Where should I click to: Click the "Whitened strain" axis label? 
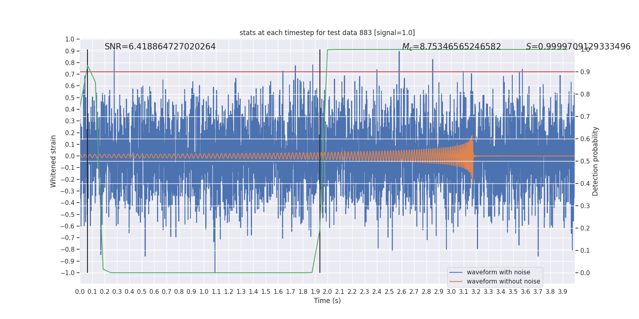(x=54, y=161)
